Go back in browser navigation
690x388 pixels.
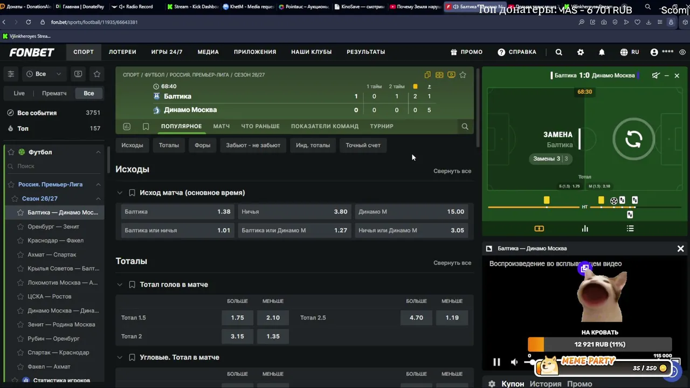(4, 22)
